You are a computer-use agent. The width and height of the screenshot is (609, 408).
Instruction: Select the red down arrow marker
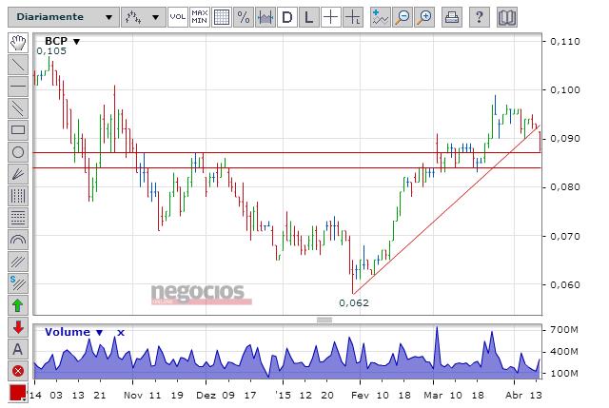tap(18, 327)
